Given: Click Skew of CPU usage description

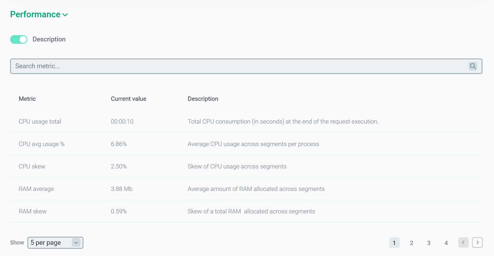Looking at the screenshot, I should (x=237, y=166).
